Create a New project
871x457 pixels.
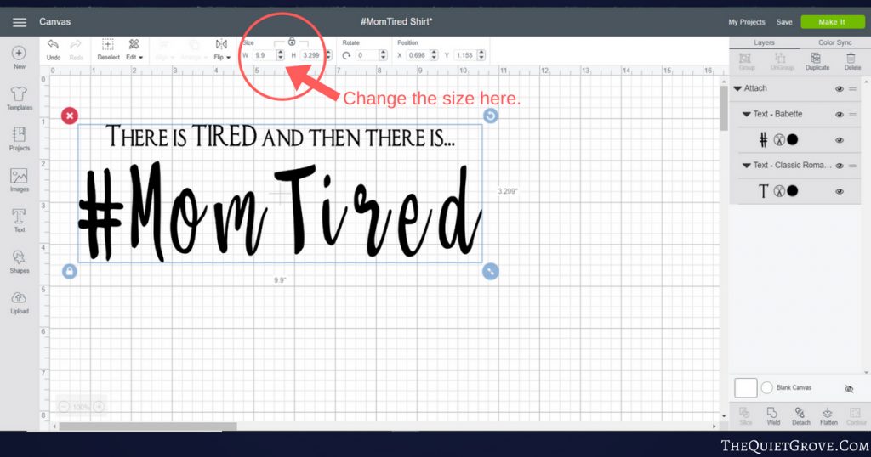19,57
